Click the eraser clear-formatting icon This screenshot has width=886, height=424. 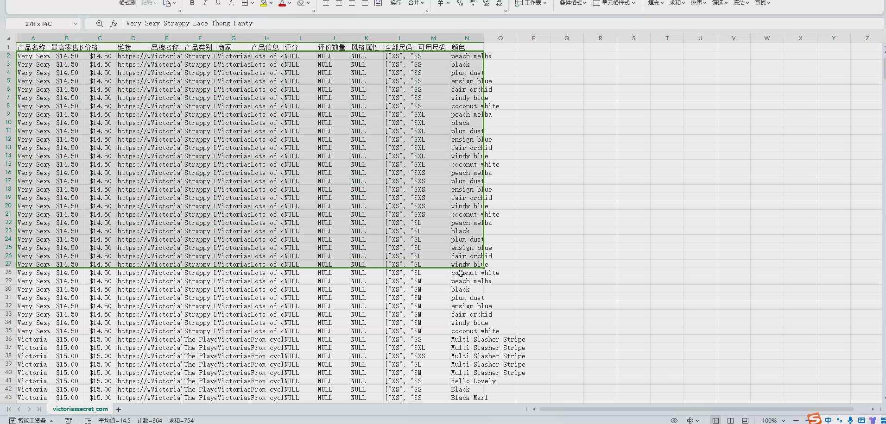[300, 3]
